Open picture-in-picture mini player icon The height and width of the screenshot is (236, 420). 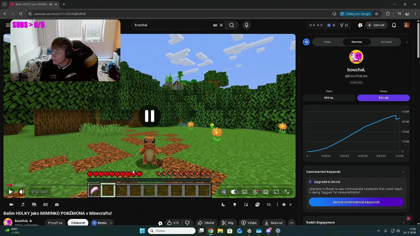pos(246,205)
